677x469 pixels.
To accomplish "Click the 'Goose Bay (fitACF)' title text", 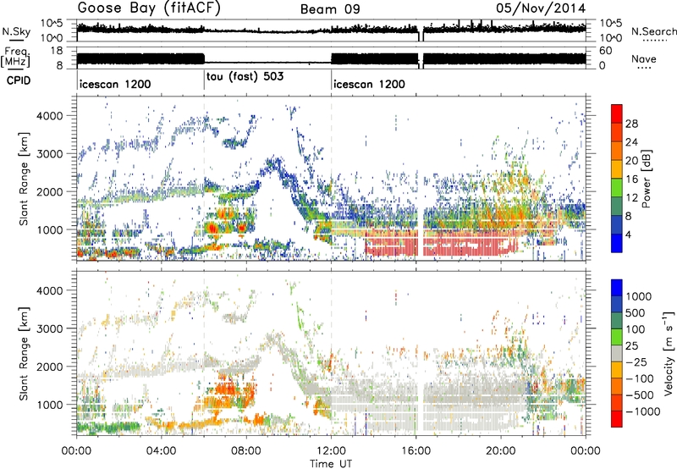I will pos(149,8).
